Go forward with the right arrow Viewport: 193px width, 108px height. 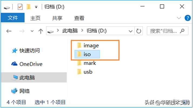coord(22,31)
